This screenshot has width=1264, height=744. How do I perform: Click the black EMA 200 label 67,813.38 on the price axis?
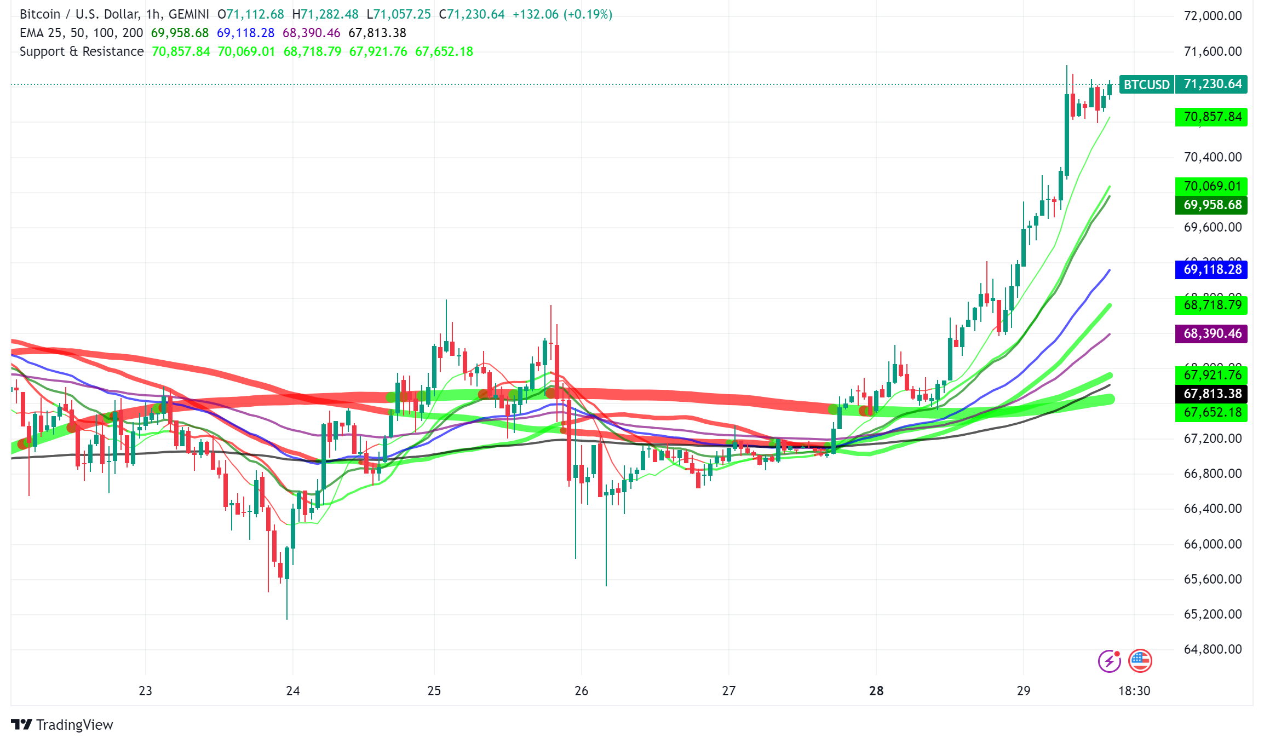[x=1211, y=394]
